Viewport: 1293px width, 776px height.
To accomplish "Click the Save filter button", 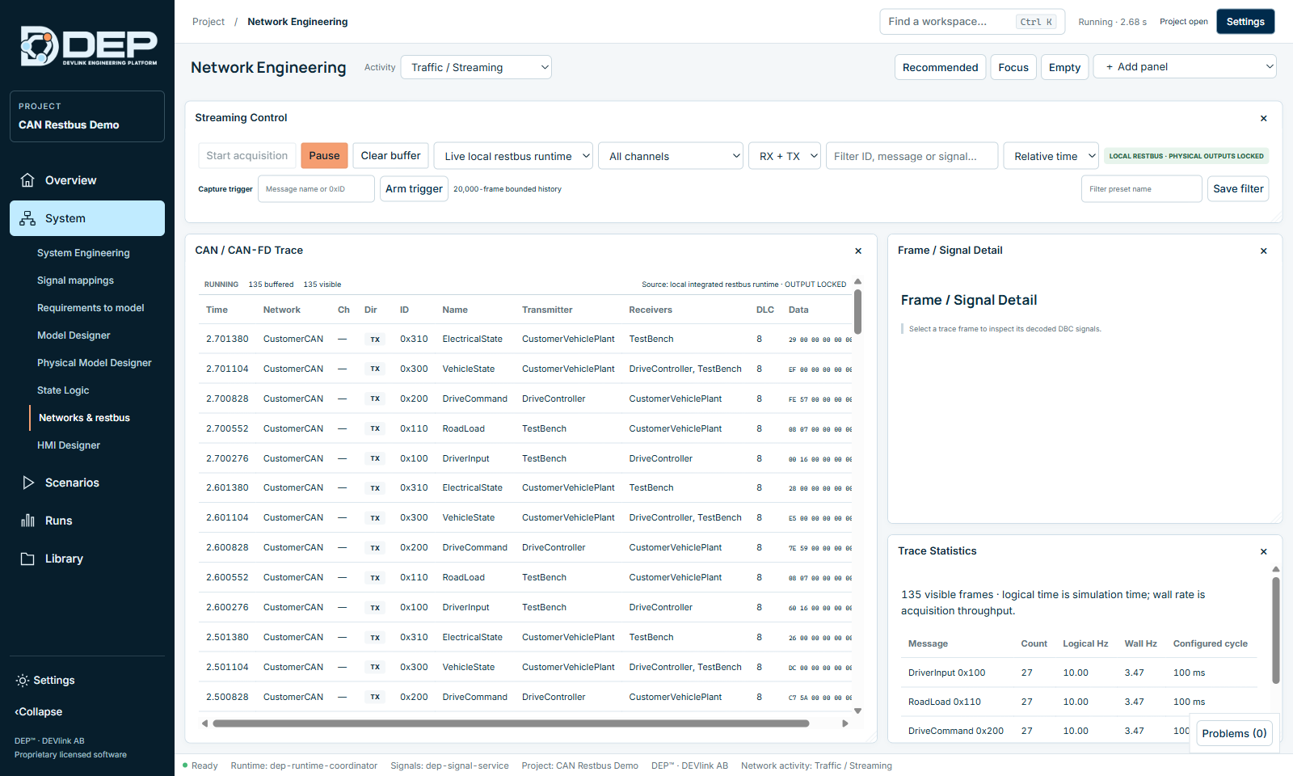I will [x=1238, y=188].
